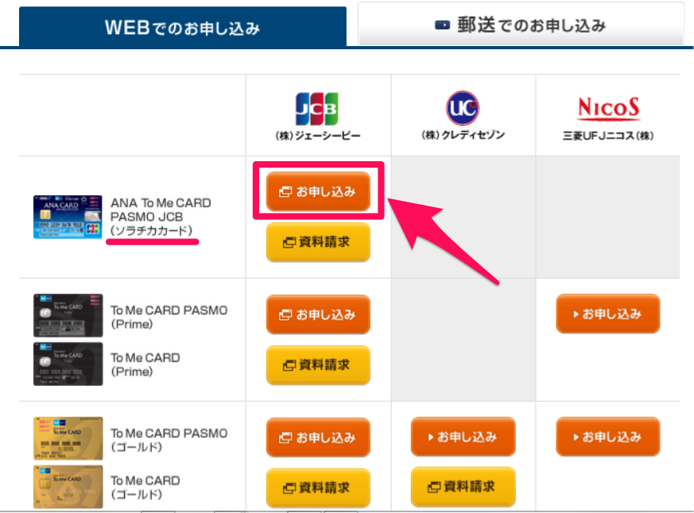Request materials for the ANA To Me CARD PASMO JCB

(x=318, y=242)
